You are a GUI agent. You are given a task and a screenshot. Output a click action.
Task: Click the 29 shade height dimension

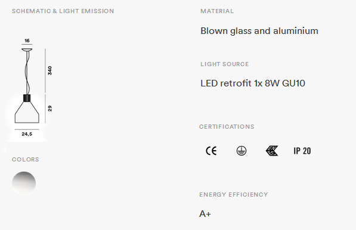49,108
